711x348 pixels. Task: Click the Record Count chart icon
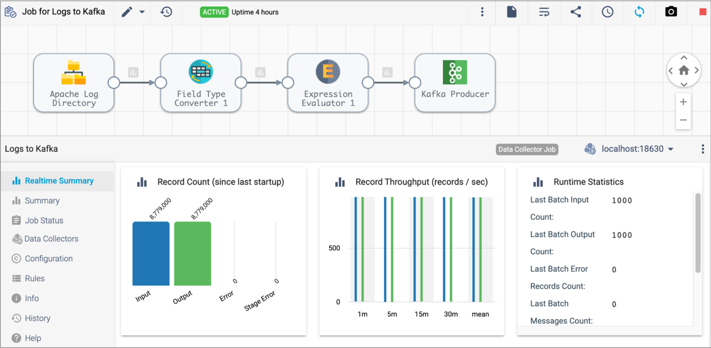(x=142, y=182)
